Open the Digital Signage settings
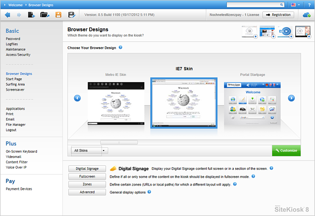 tap(87, 169)
